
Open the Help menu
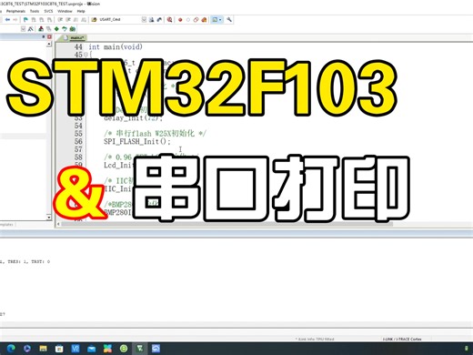tap(81, 11)
